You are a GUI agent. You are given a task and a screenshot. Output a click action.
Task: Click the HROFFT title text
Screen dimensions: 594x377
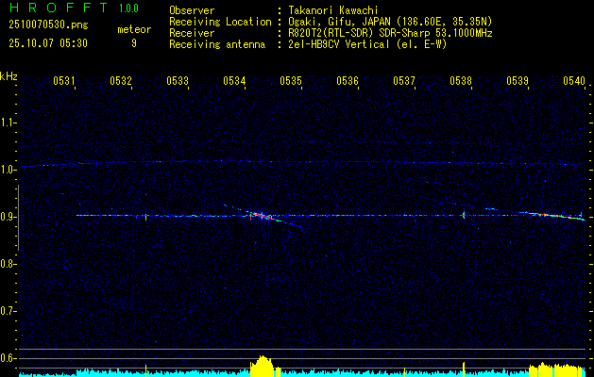(x=58, y=8)
